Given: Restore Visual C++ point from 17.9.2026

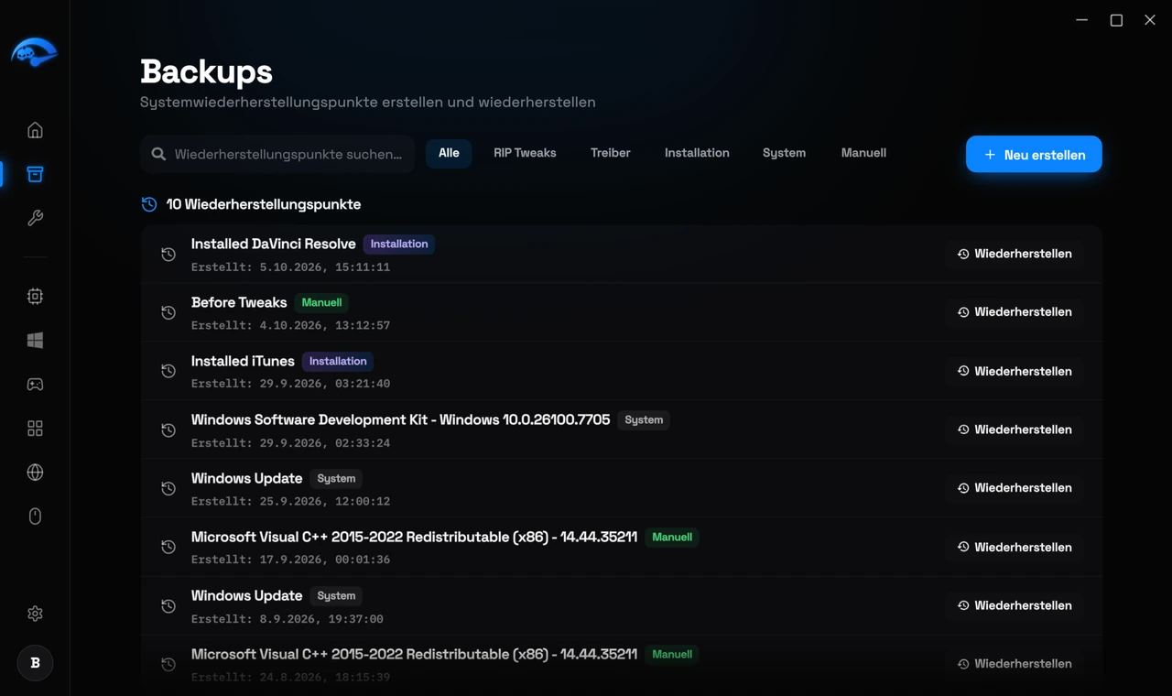Looking at the screenshot, I should (x=1015, y=547).
